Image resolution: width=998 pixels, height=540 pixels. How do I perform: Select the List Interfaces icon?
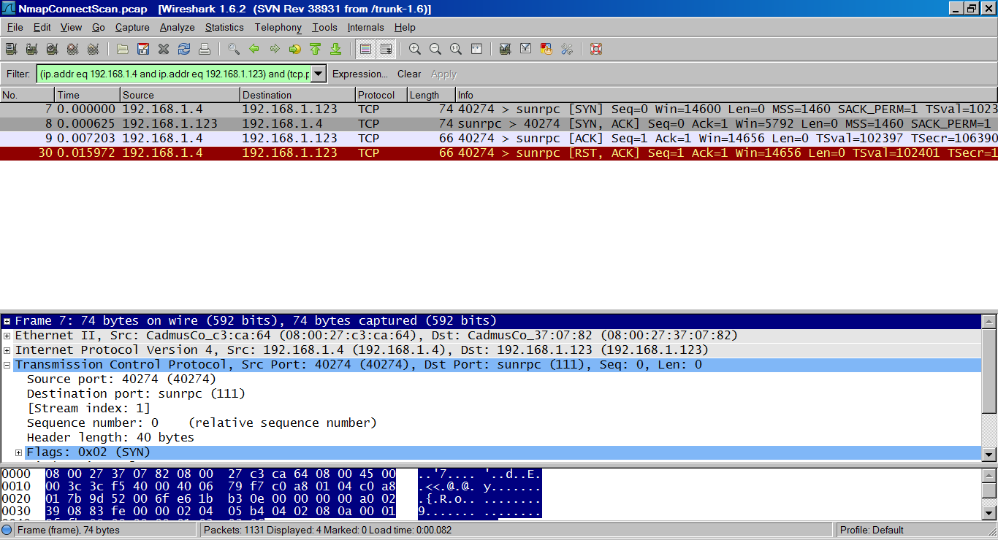coord(9,49)
